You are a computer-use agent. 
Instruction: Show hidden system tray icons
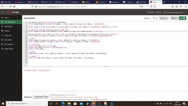pyautogui.click(x=155, y=103)
